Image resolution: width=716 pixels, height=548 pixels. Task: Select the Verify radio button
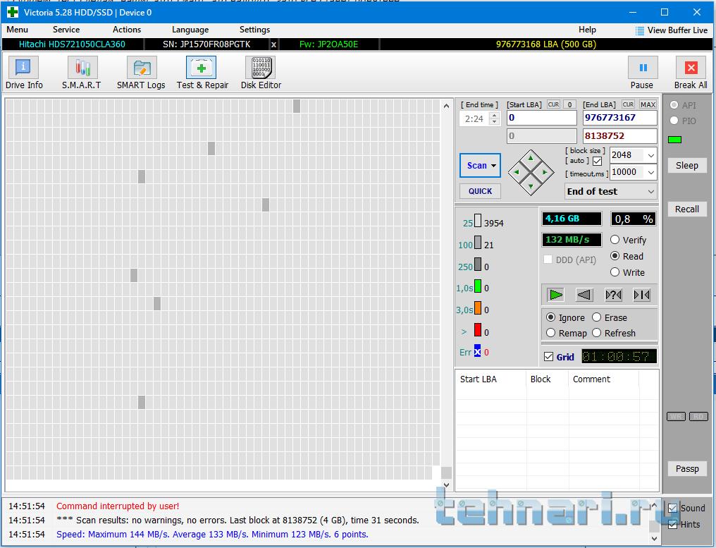[615, 240]
